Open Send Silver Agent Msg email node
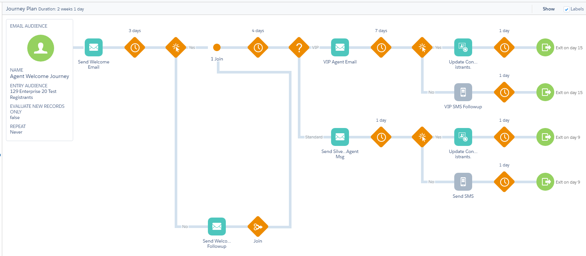 [340, 137]
